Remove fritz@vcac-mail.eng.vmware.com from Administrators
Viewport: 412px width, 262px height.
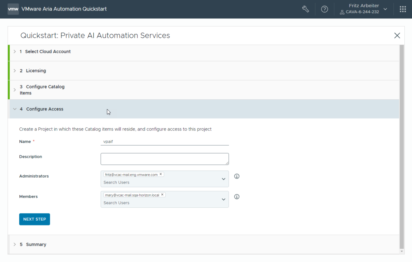(x=161, y=174)
